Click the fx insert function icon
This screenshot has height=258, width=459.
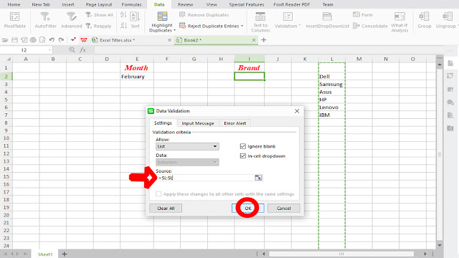(83, 50)
